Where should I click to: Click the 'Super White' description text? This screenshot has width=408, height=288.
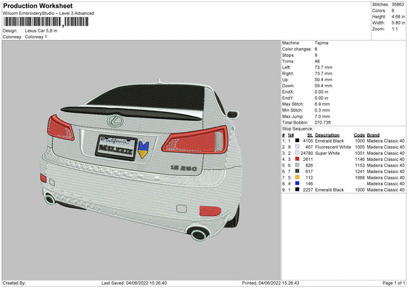pos(327,153)
